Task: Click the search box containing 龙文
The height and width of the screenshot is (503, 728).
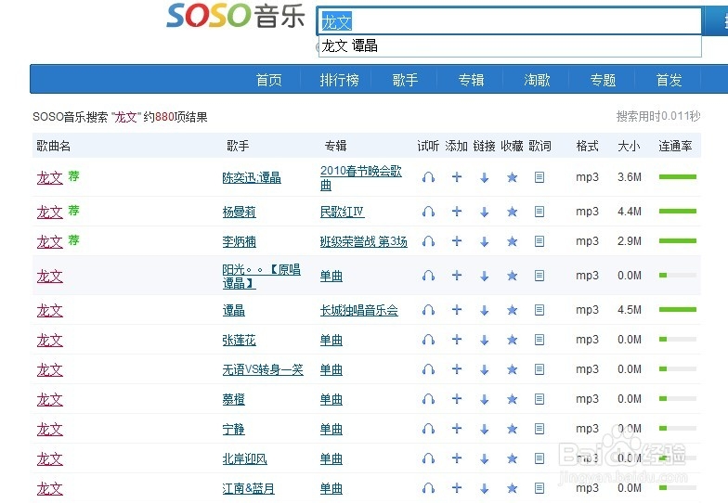Action: pyautogui.click(x=509, y=20)
